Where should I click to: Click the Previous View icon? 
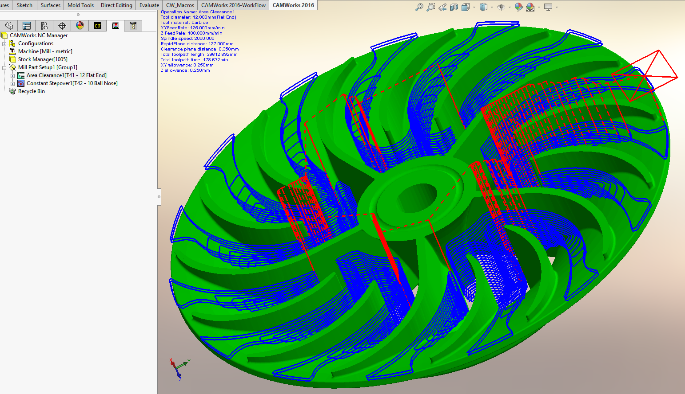(x=442, y=7)
